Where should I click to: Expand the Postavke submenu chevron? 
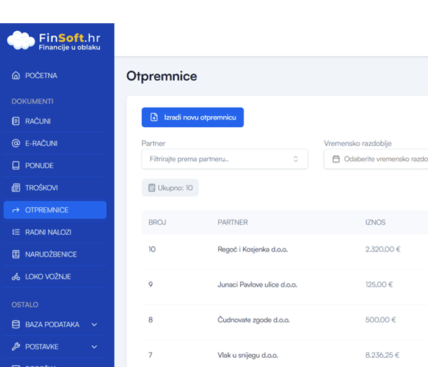click(x=94, y=347)
